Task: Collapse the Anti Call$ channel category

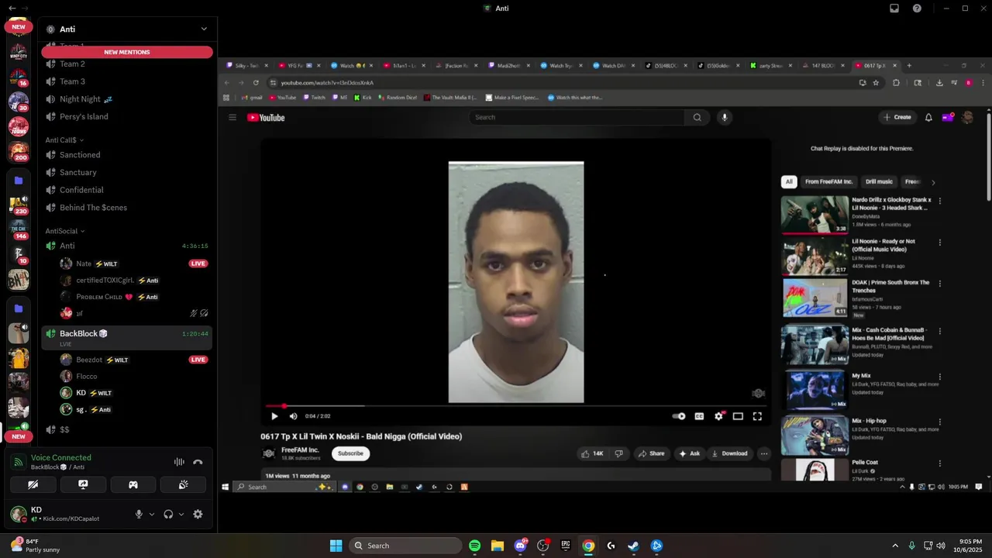Action: (64, 140)
